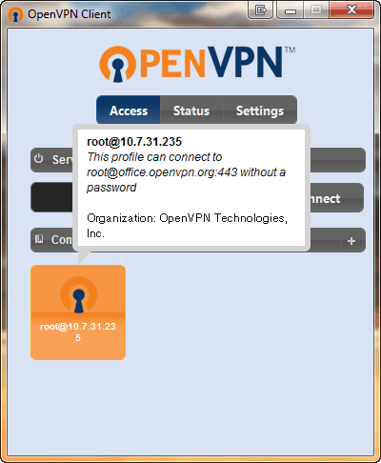
Task: Click the book icon in the Connection Profiles header
Action: (39, 239)
